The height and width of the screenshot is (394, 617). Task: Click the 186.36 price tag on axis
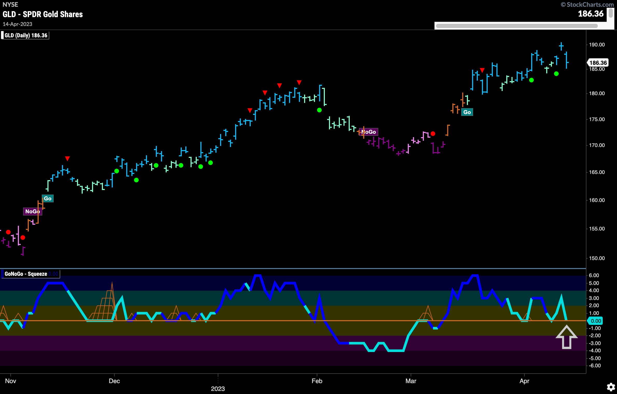[x=598, y=63]
